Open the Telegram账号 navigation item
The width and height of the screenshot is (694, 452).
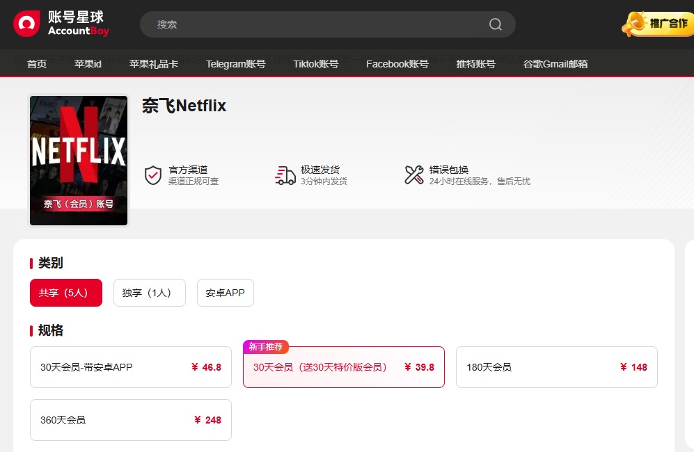(x=235, y=64)
